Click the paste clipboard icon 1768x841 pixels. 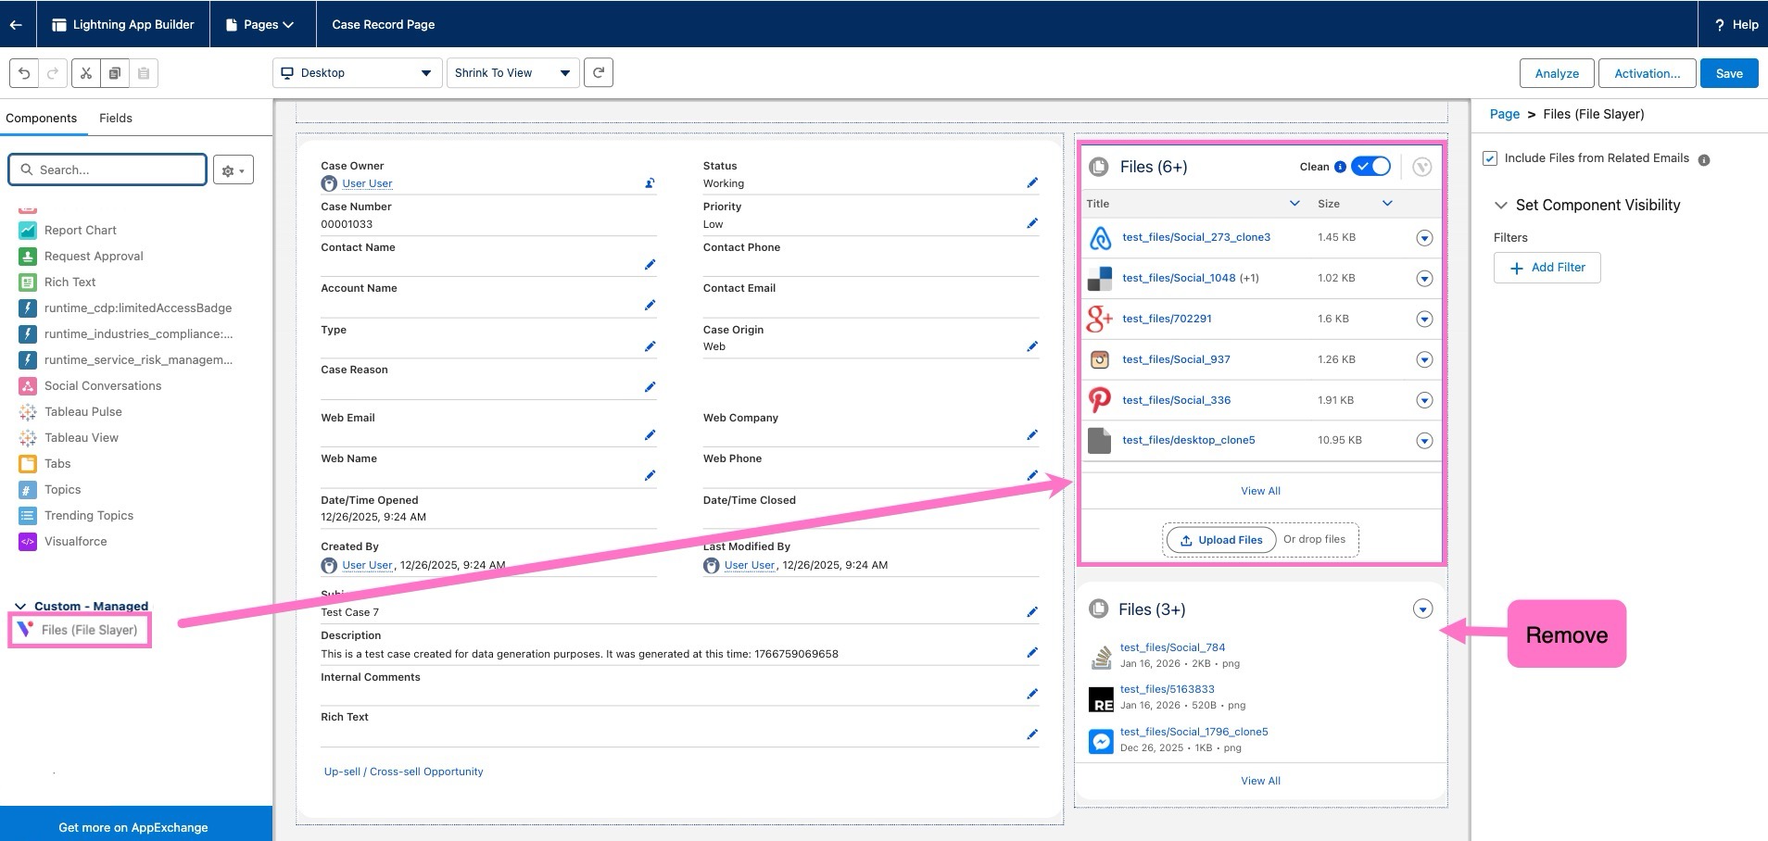[x=144, y=73]
